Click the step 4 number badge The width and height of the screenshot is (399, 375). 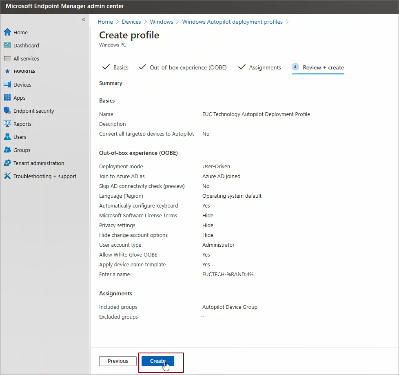[x=295, y=67]
